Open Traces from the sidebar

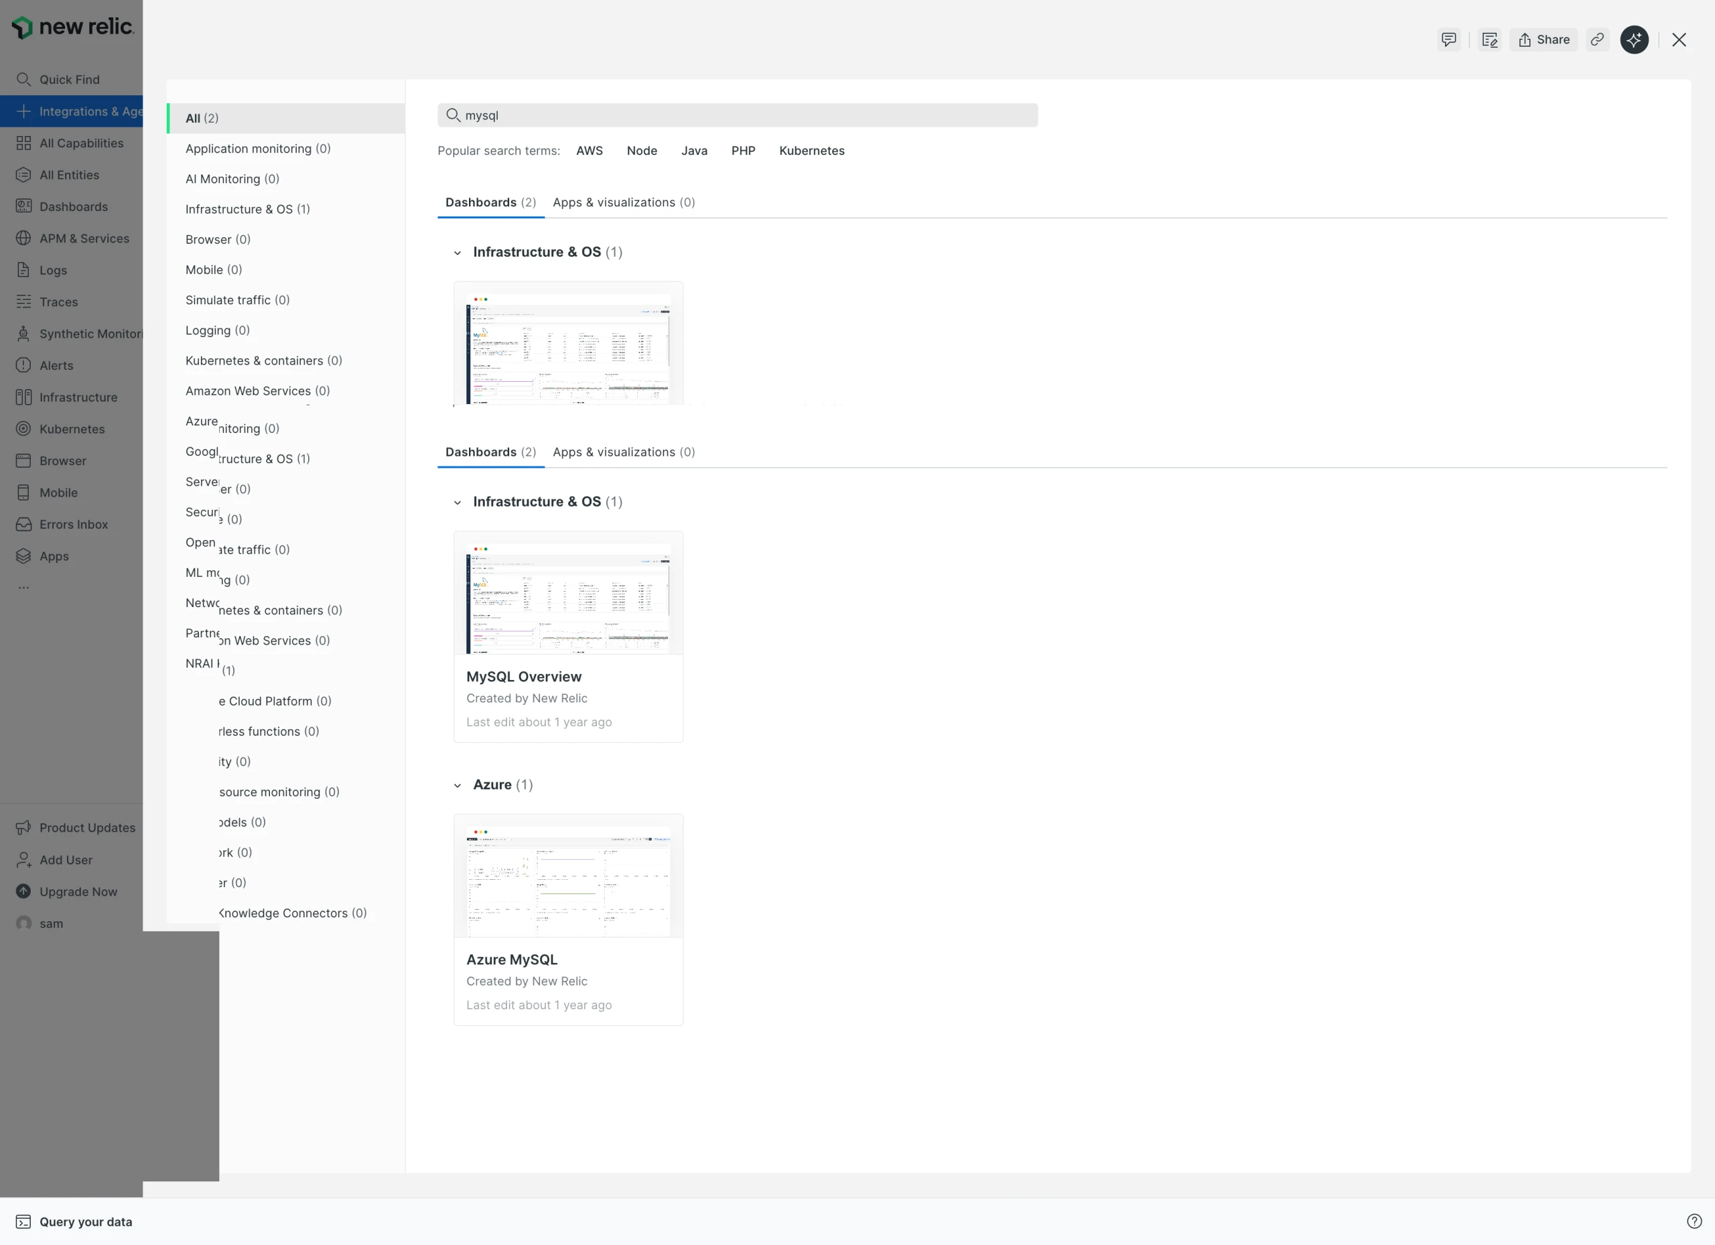[x=71, y=302]
